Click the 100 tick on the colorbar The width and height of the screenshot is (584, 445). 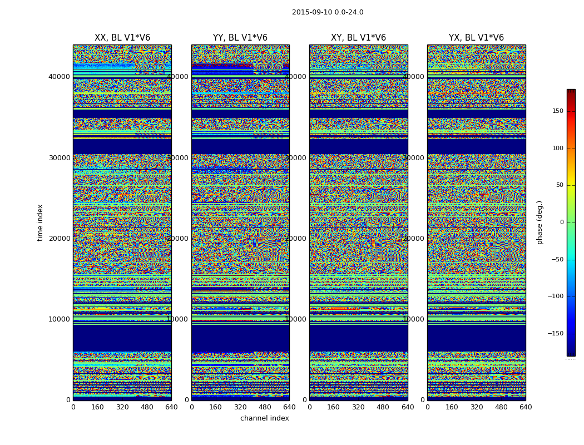(x=557, y=148)
